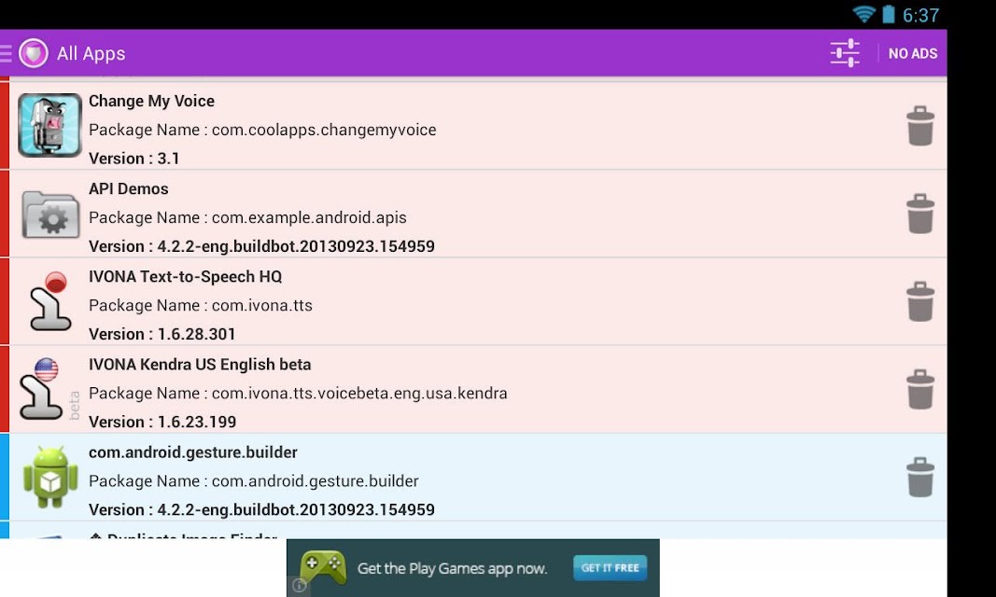Uninstall IVONA Text-to-Speech HQ via trash icon

click(x=919, y=302)
